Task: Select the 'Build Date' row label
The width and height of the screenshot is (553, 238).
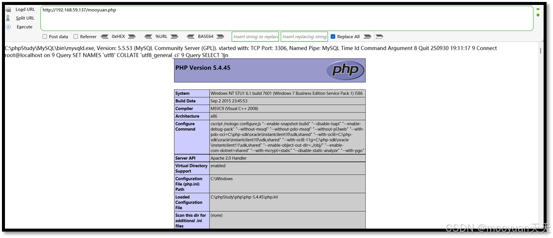Action: coord(185,101)
